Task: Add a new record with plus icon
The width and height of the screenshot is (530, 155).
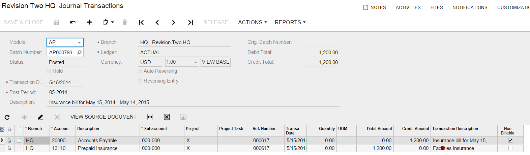Action: (x=89, y=22)
